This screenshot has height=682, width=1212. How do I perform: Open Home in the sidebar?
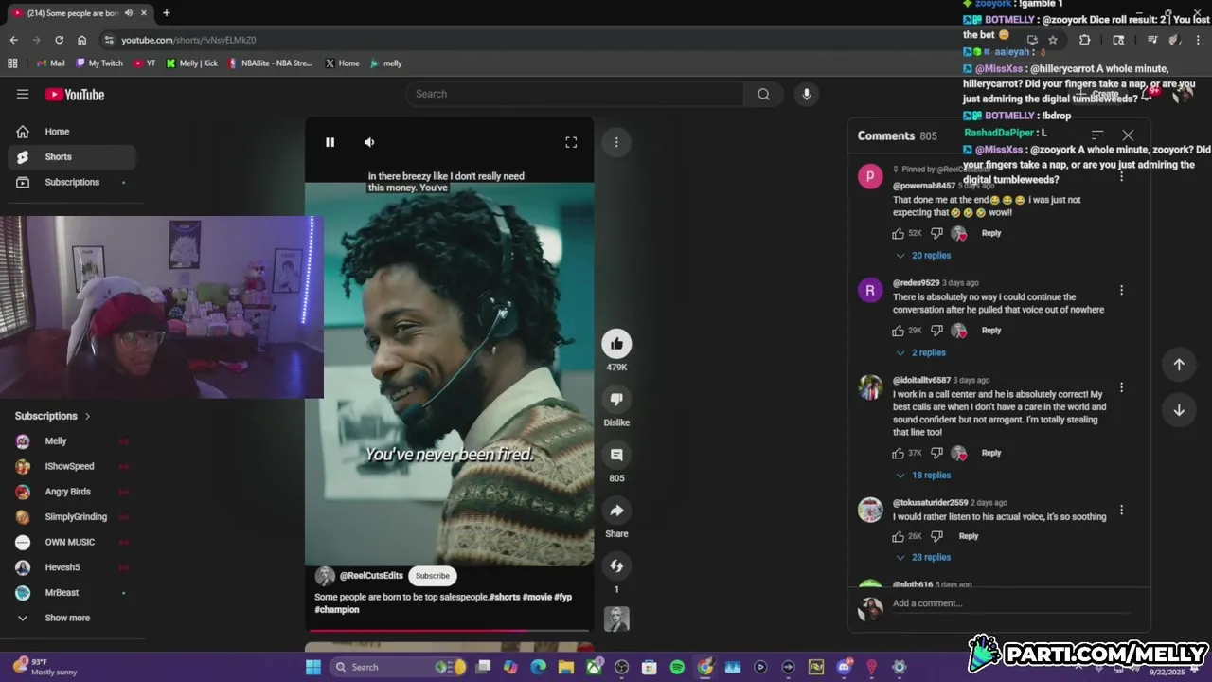coord(72,132)
